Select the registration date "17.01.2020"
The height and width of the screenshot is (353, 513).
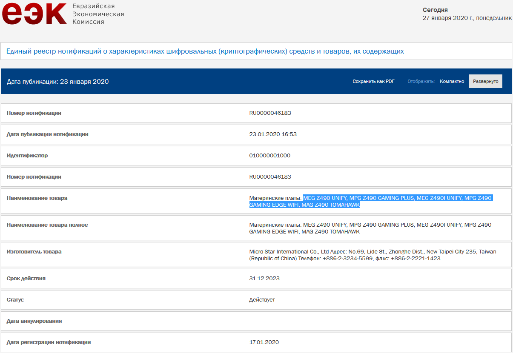coord(264,342)
